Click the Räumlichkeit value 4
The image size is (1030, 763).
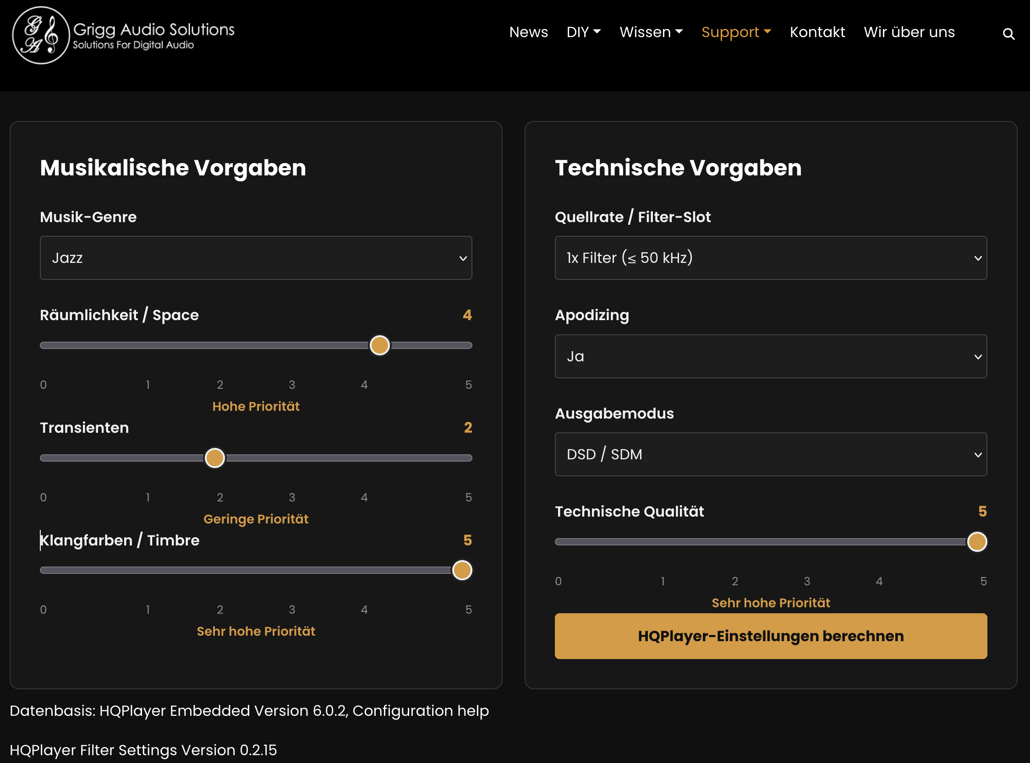point(467,315)
